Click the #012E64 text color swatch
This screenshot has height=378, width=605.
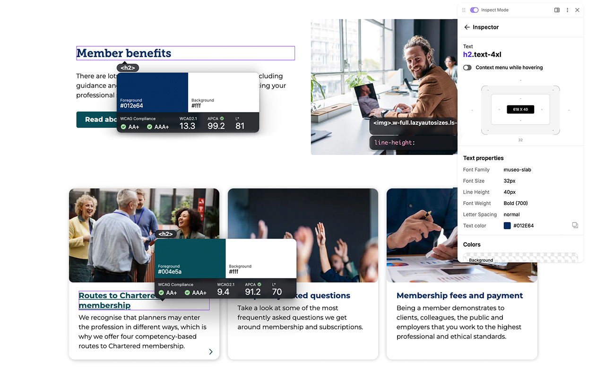(507, 226)
